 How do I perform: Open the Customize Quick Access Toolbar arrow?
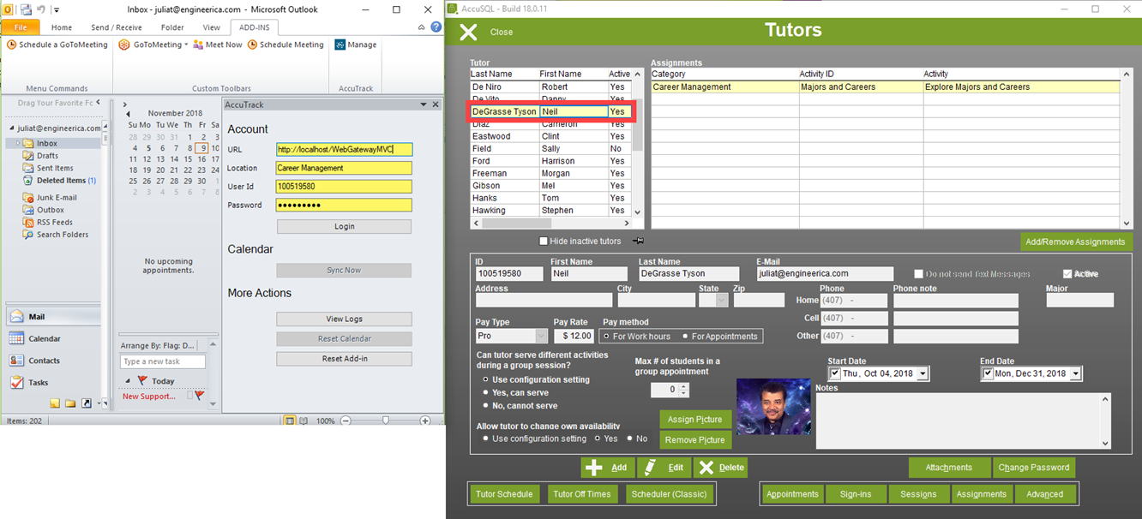point(57,10)
